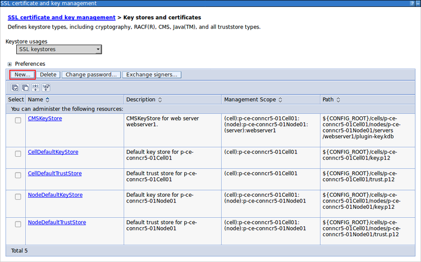The image size is (421, 262).
Task: Open help question mark icon in title bar
Action: click(x=411, y=4)
